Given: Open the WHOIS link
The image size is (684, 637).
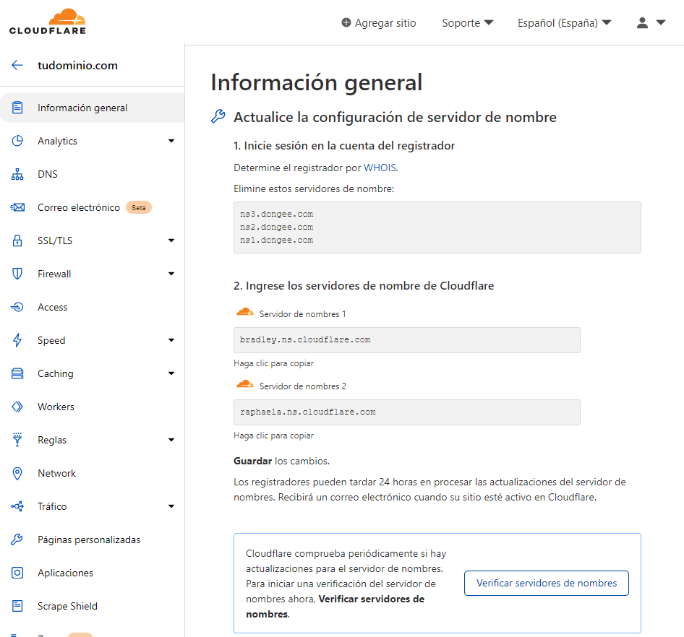Looking at the screenshot, I should [380, 168].
